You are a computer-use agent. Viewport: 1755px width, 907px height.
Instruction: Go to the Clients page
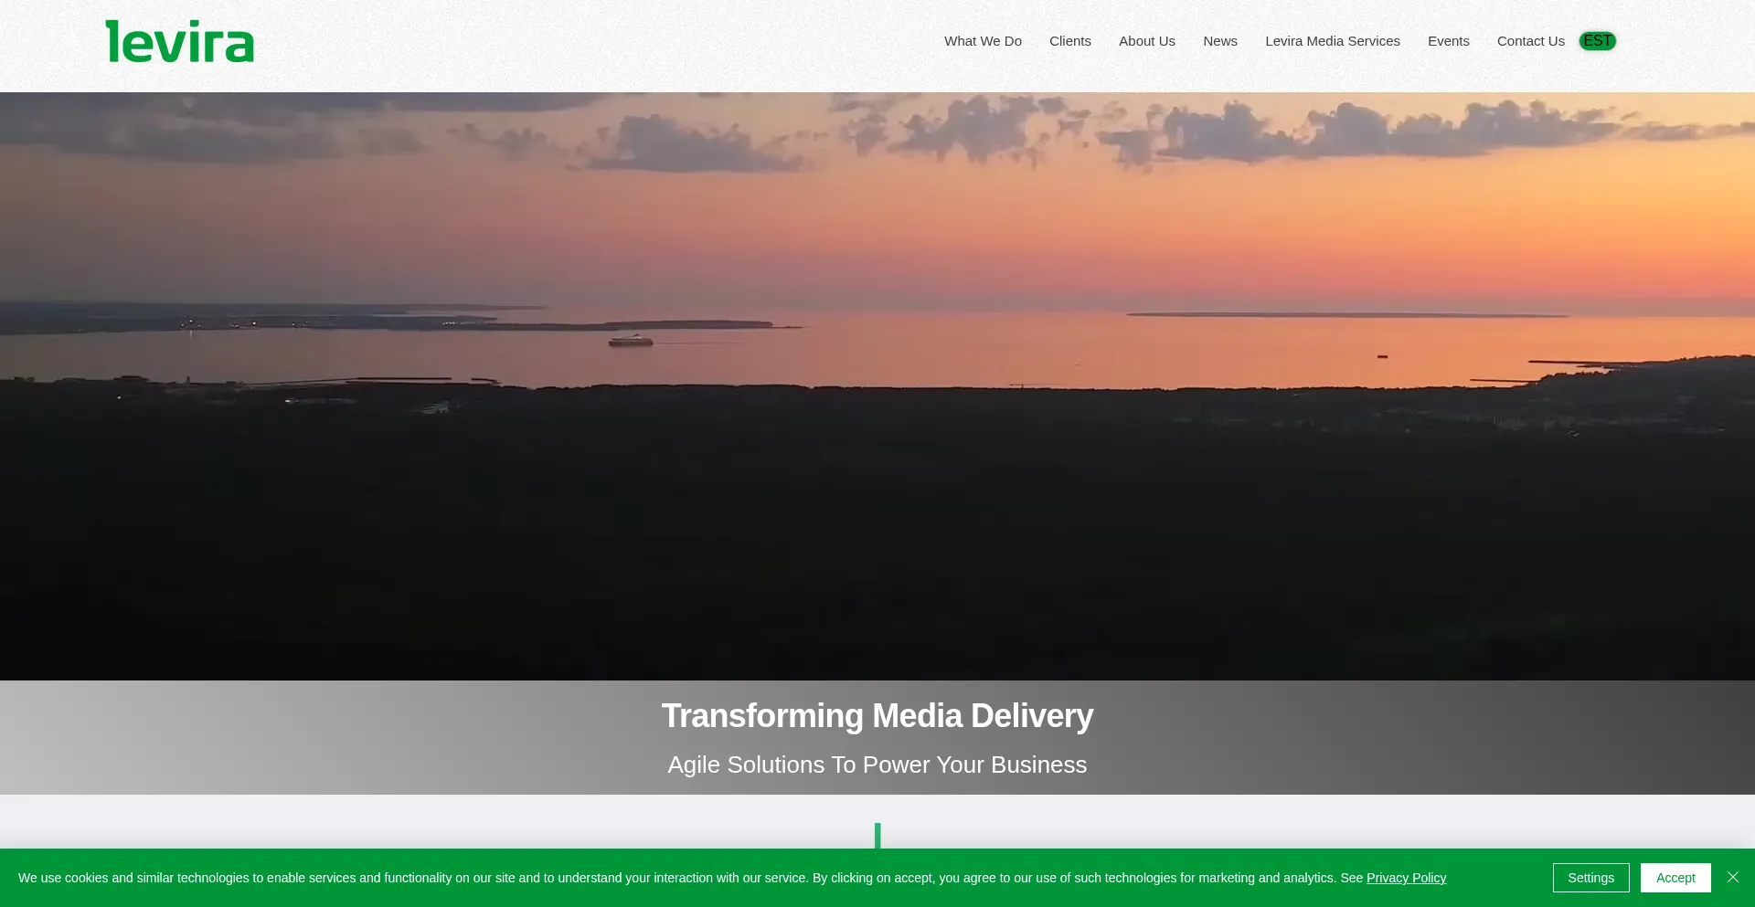(1069, 41)
